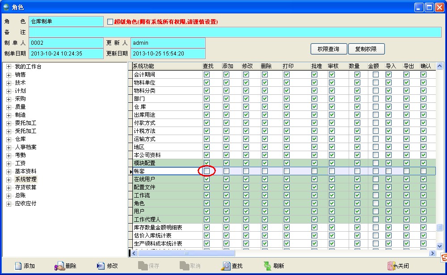Click the 备注 remarks input field
Image resolution: width=447 pixels, height=275 pixels.
[223, 32]
